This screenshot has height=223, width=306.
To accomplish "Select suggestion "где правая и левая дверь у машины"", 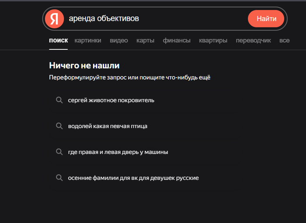I will tap(118, 152).
